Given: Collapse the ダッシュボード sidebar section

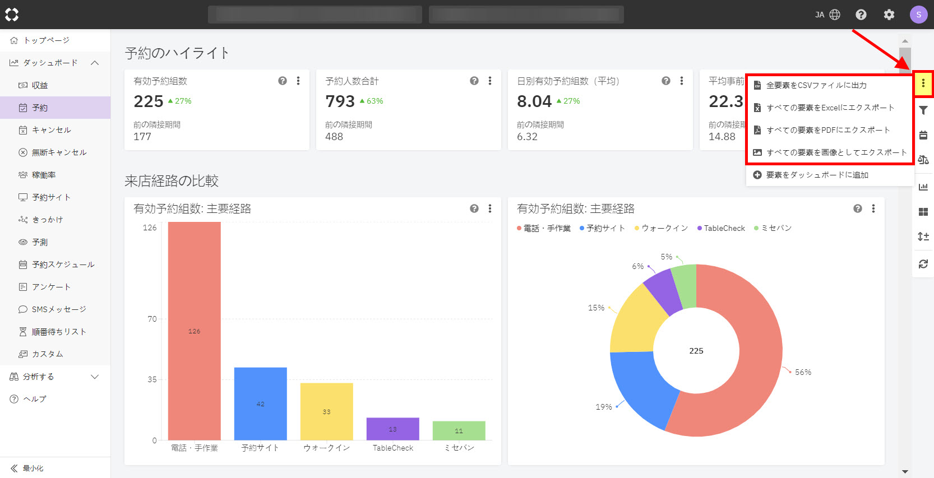Looking at the screenshot, I should (95, 63).
